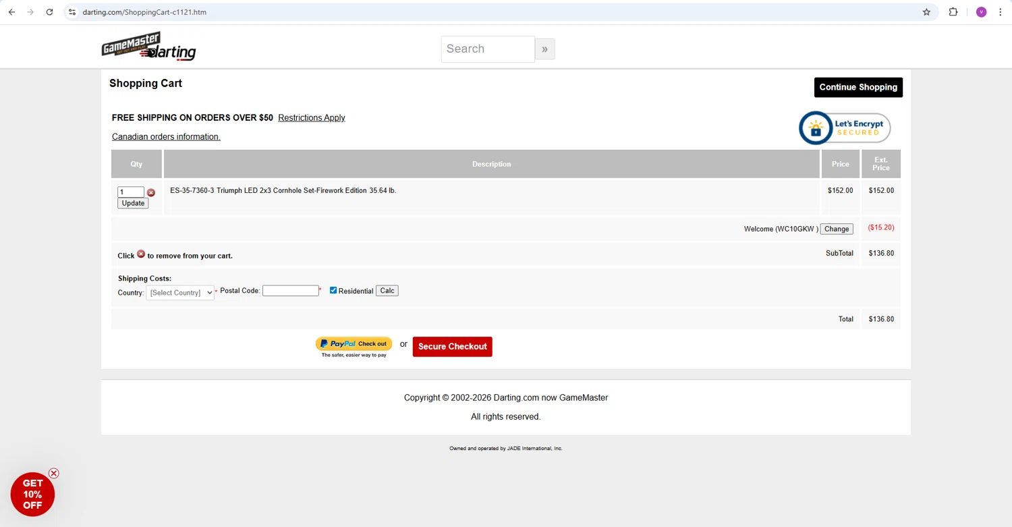The width and height of the screenshot is (1012, 527).
Task: Click the Description column header
Action: pos(492,164)
